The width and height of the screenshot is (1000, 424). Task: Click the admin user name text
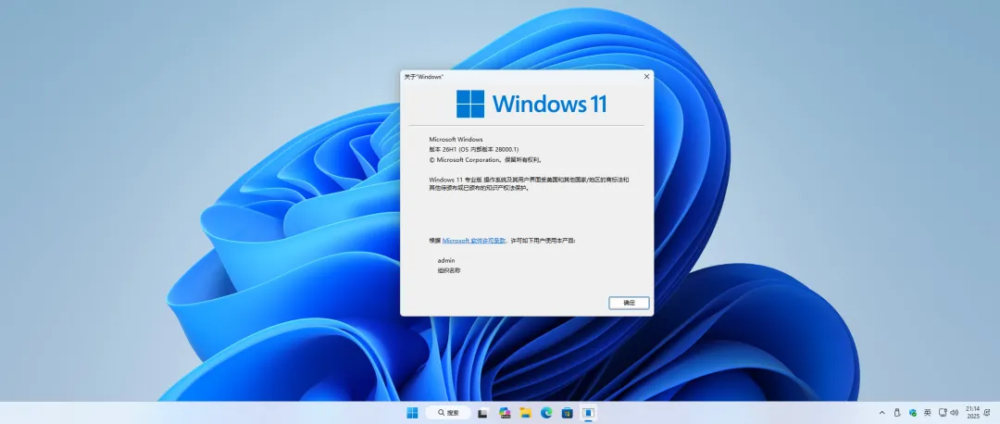[446, 261]
